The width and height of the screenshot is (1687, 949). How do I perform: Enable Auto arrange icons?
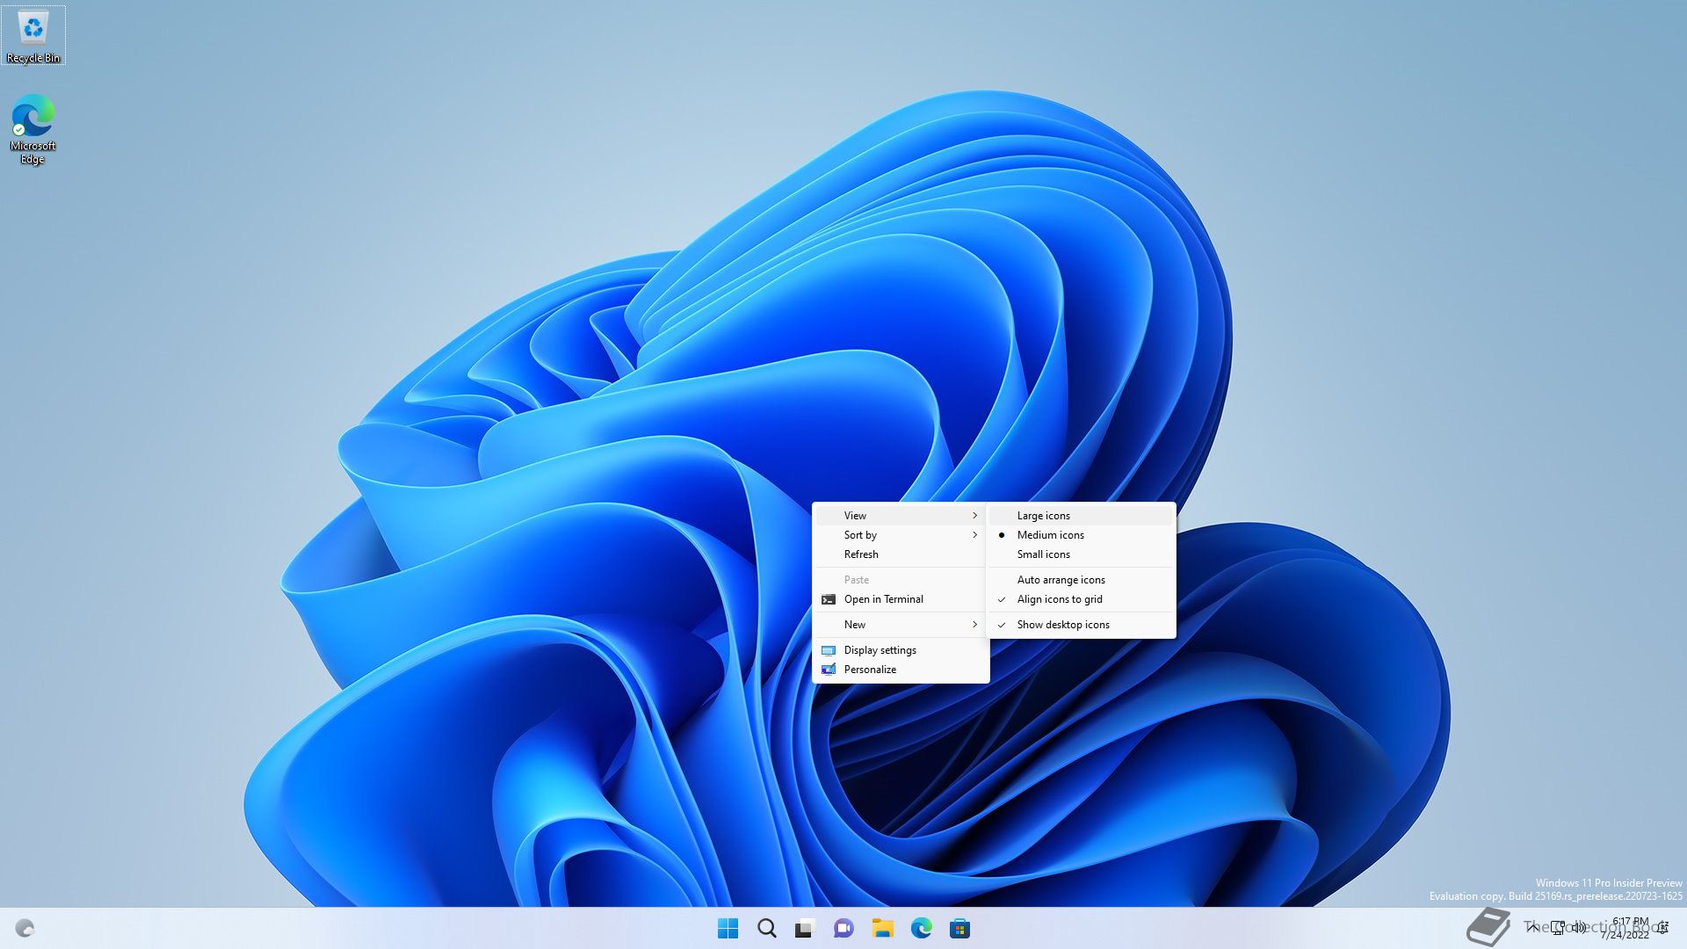tap(1061, 580)
